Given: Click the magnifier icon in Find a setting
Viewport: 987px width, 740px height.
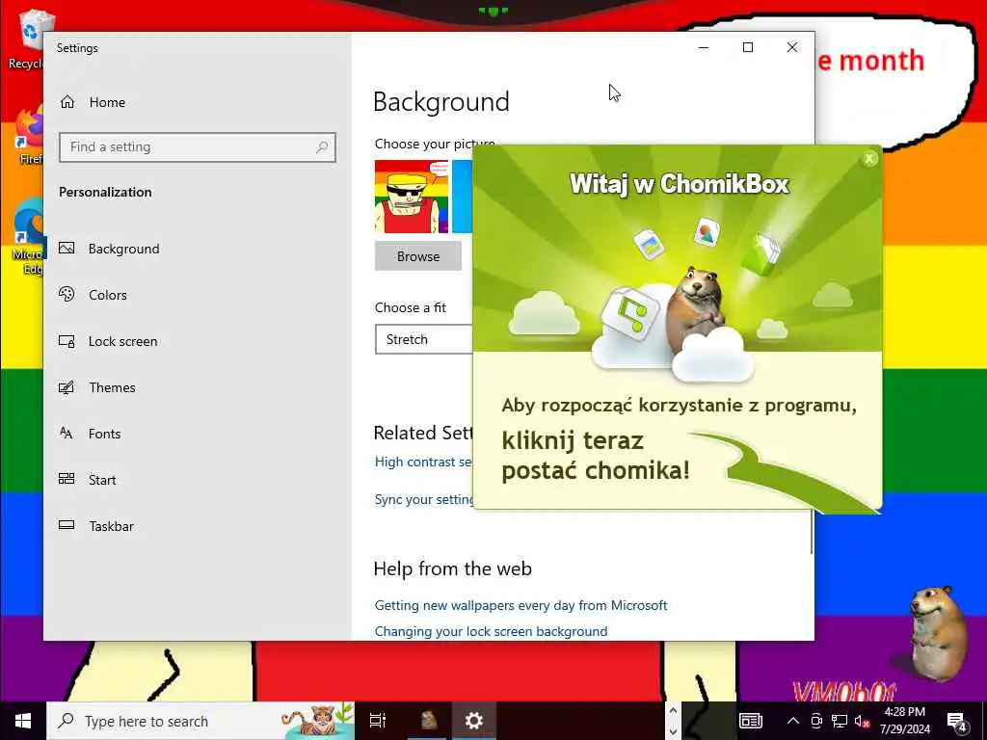Looking at the screenshot, I should (x=322, y=147).
